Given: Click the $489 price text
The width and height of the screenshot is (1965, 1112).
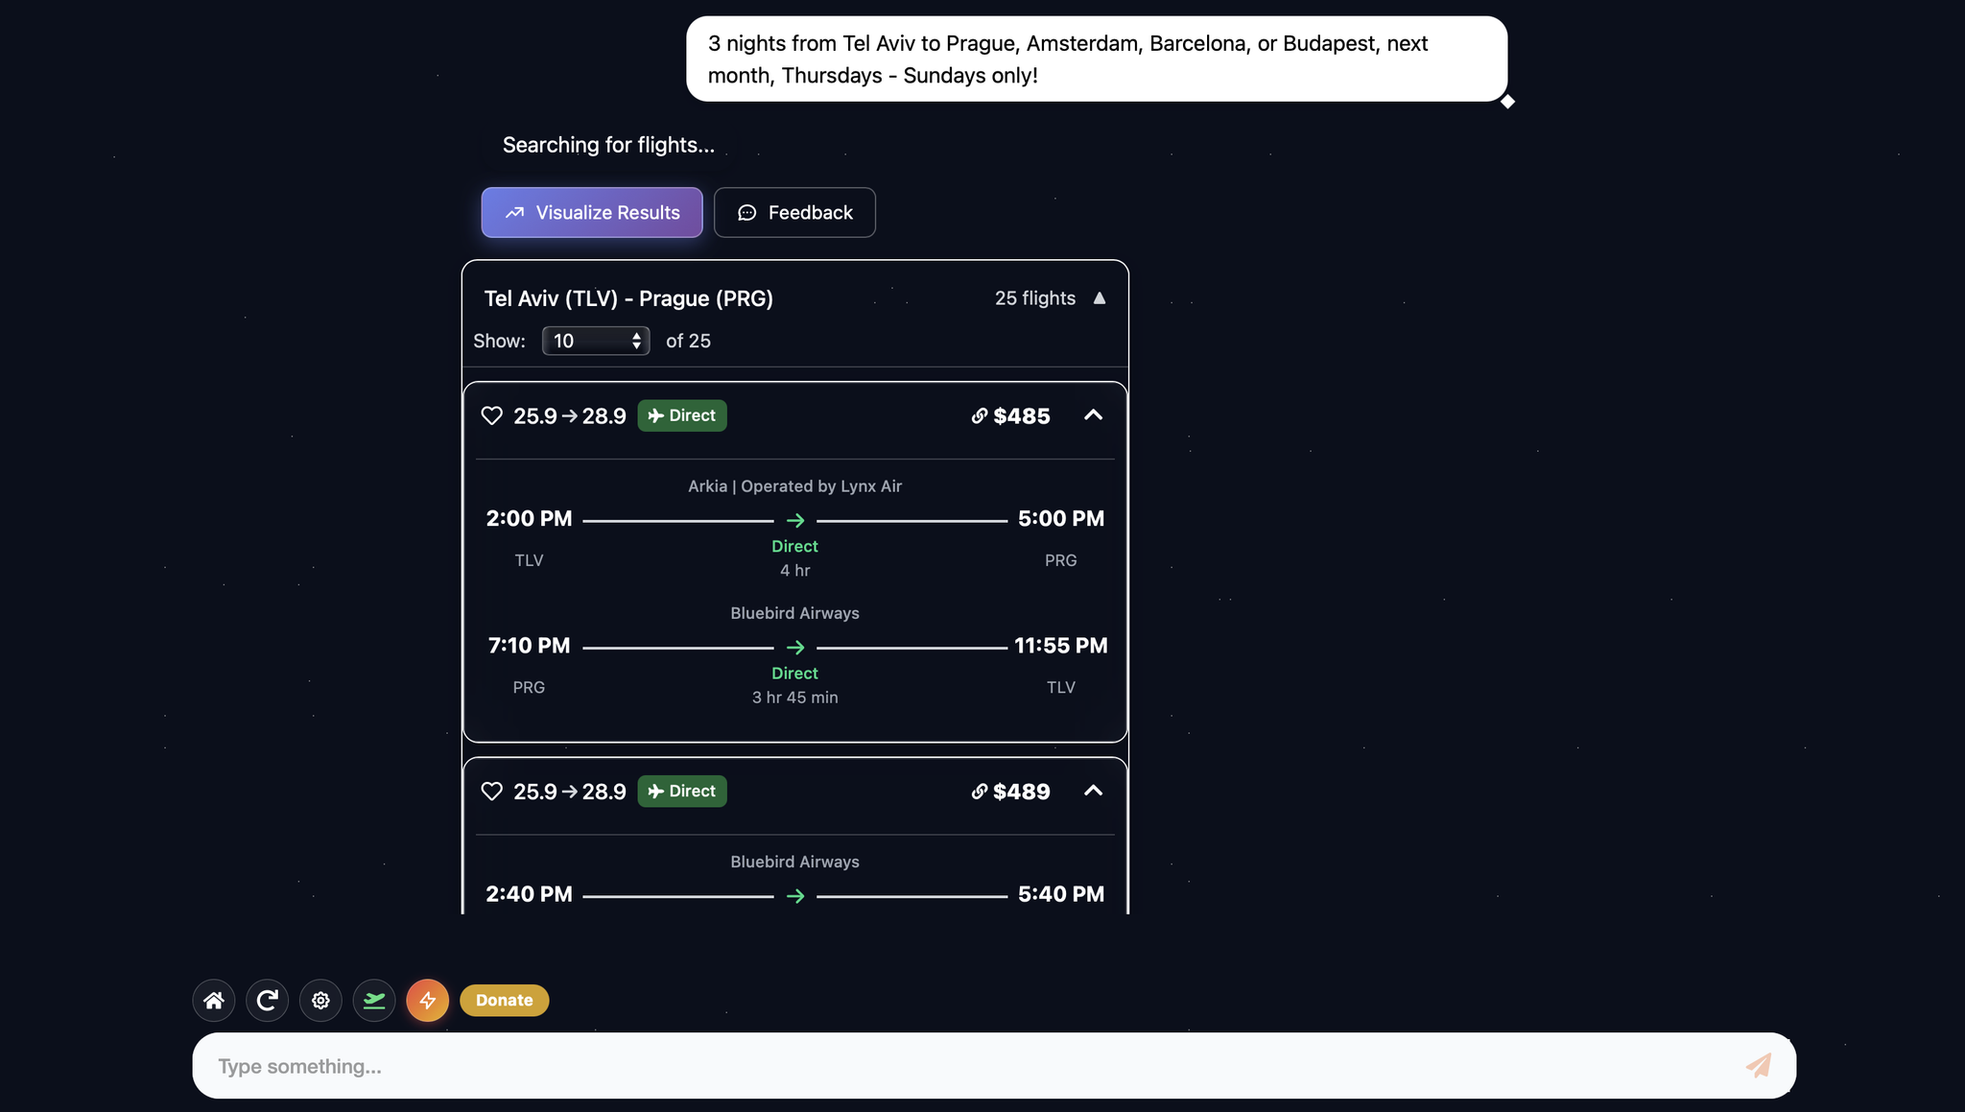Looking at the screenshot, I should (x=1022, y=792).
